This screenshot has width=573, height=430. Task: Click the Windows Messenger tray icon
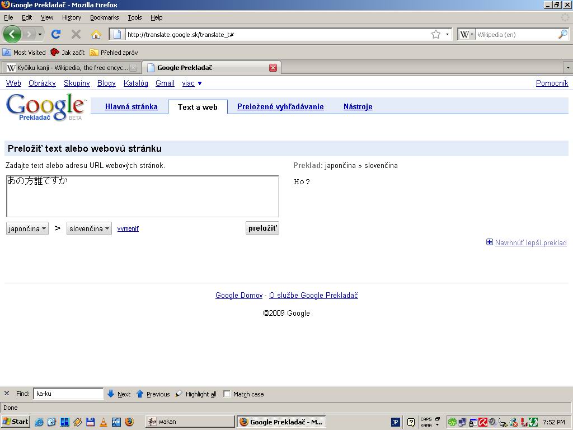(514, 422)
